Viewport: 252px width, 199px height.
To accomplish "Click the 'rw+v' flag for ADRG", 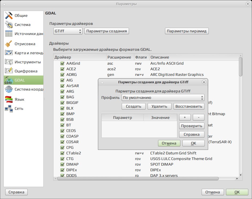I will [x=139, y=75].
